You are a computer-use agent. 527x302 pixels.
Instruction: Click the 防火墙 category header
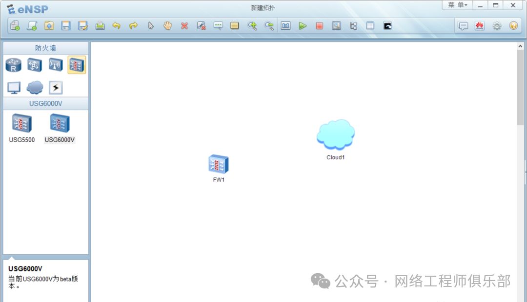point(46,48)
